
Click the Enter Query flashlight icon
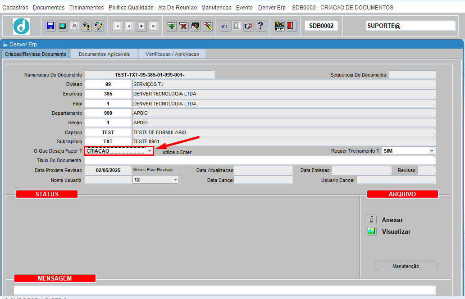click(87, 26)
